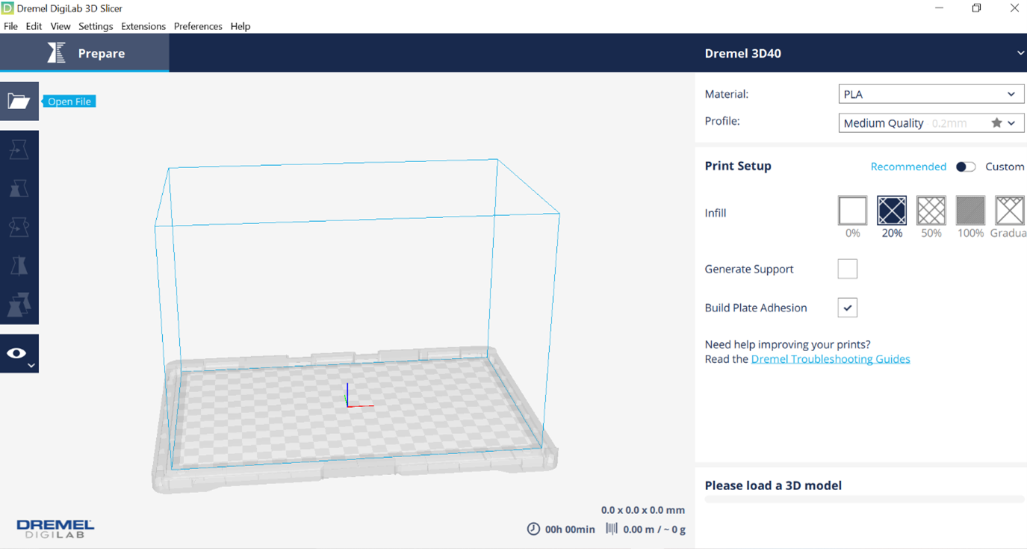Click "Need help improving your prints?" text
This screenshot has width=1027, height=549.
coord(788,345)
